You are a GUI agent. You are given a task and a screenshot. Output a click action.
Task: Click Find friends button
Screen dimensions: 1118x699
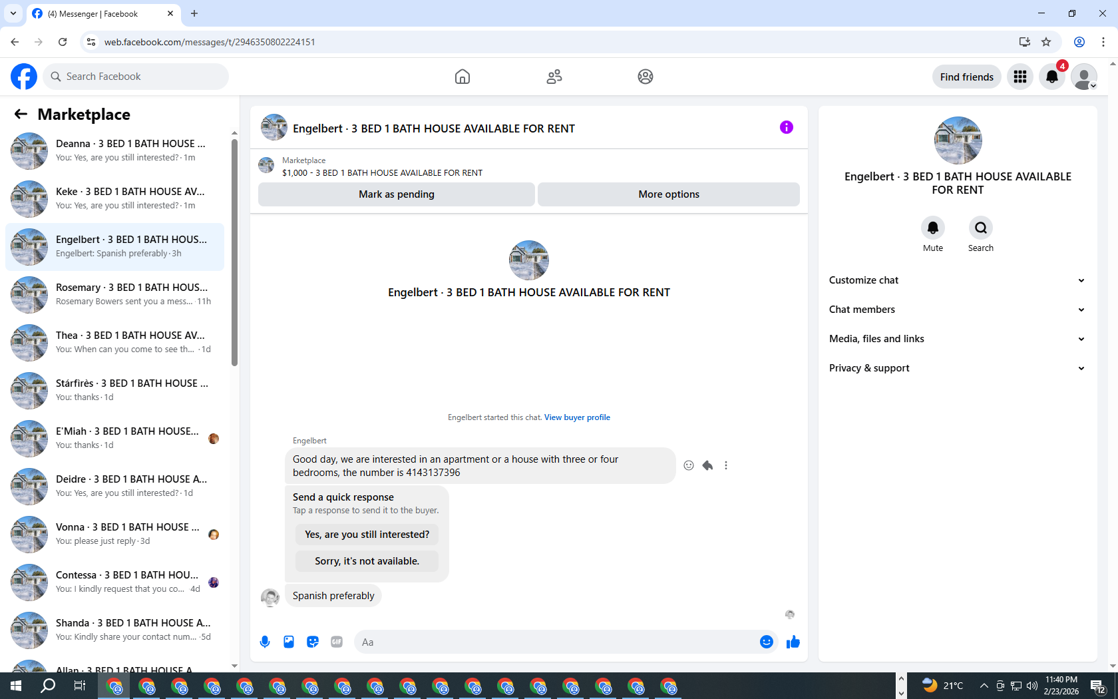967,77
